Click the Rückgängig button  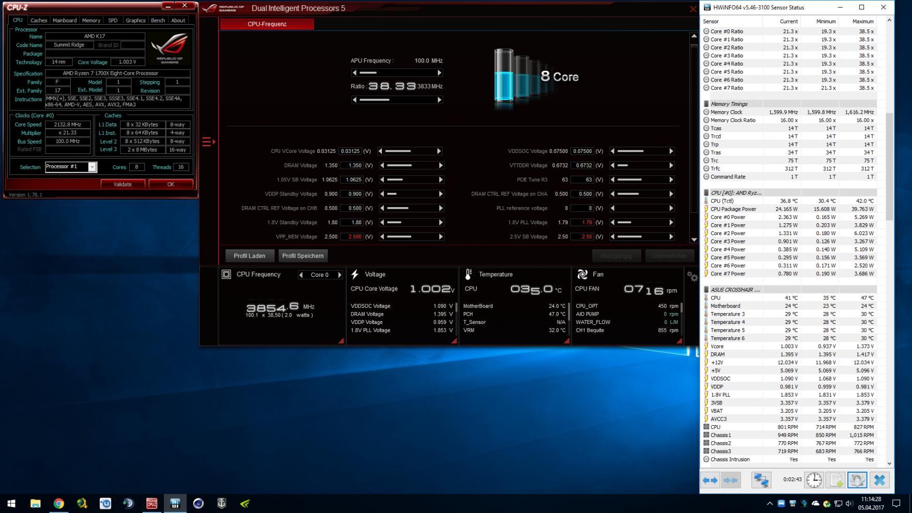point(616,256)
